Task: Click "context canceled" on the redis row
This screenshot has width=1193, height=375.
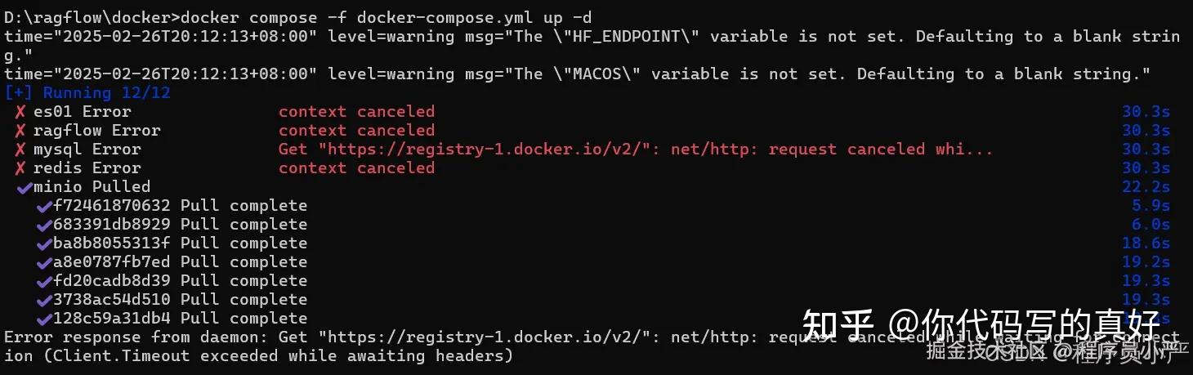Action: pos(356,168)
